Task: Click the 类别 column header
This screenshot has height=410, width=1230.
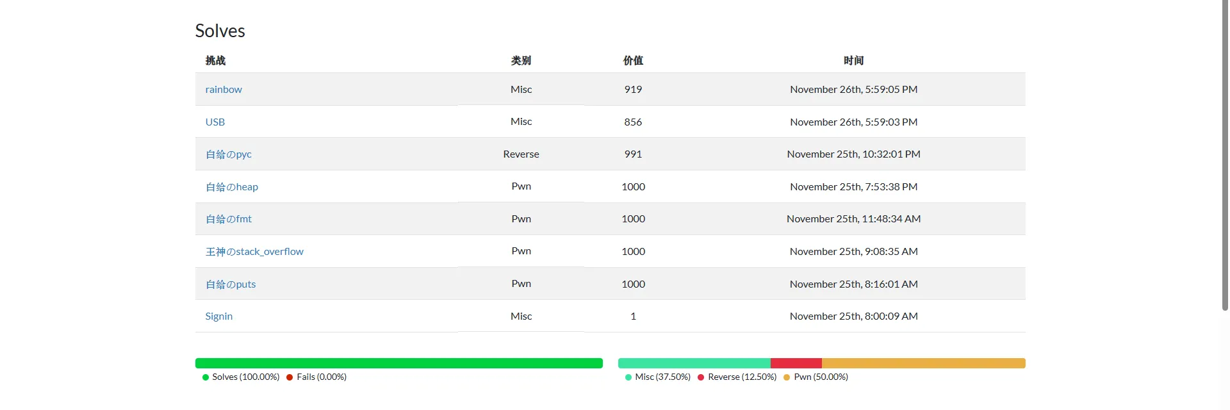Action: coord(521,61)
